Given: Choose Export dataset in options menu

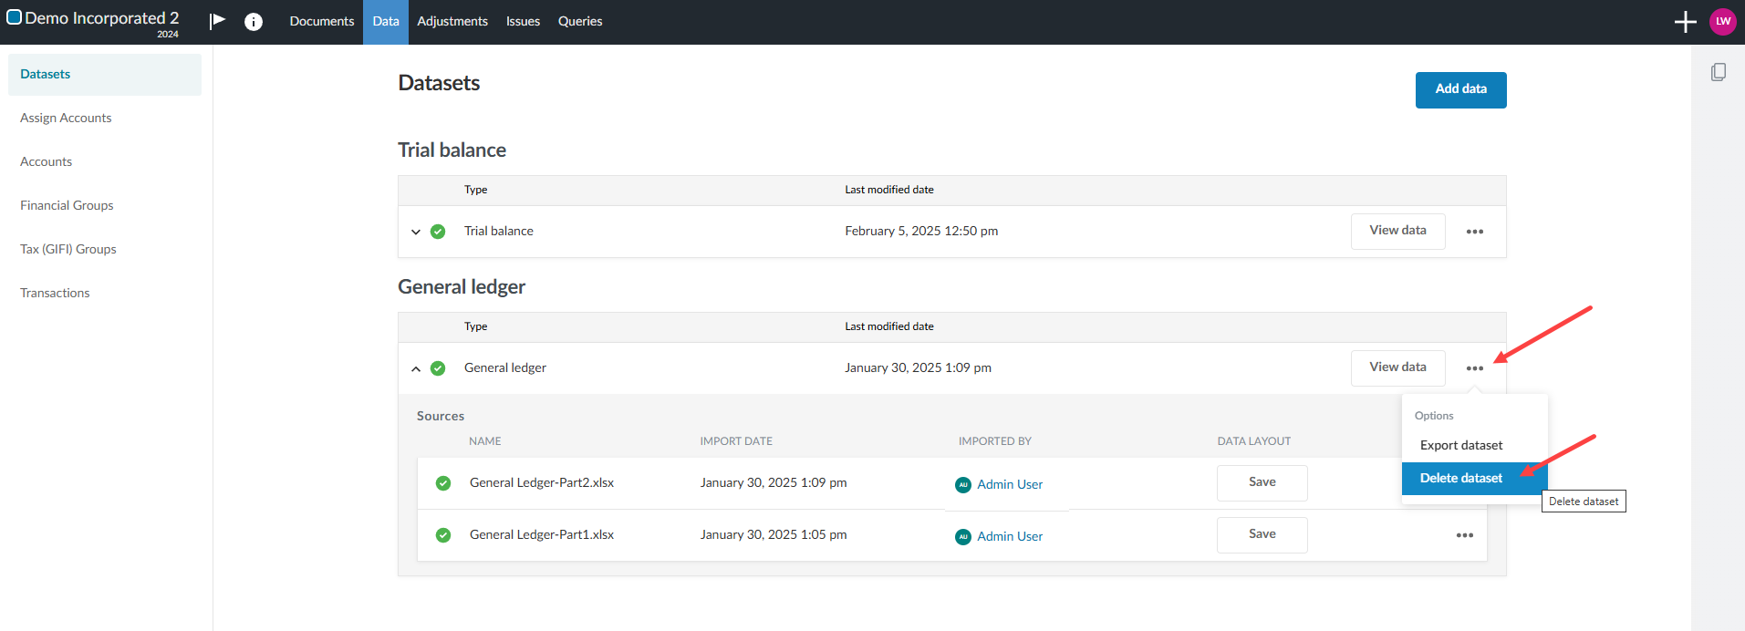Looking at the screenshot, I should click(1460, 445).
